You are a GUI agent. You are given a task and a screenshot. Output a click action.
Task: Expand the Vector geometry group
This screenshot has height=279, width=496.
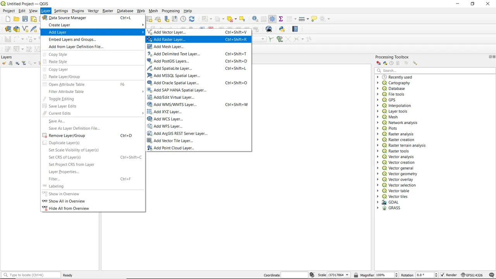click(x=378, y=174)
